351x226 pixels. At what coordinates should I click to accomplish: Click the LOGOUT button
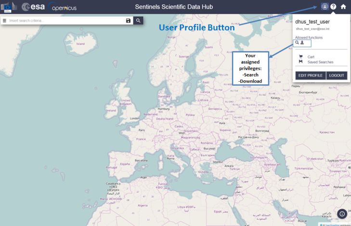point(337,75)
